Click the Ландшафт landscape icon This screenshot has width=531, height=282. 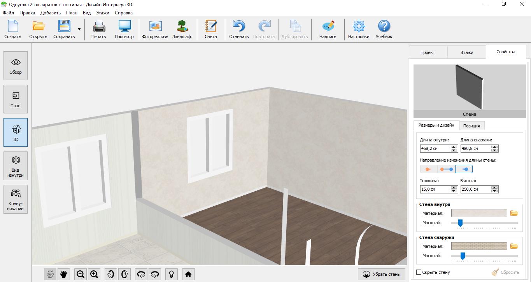click(182, 30)
